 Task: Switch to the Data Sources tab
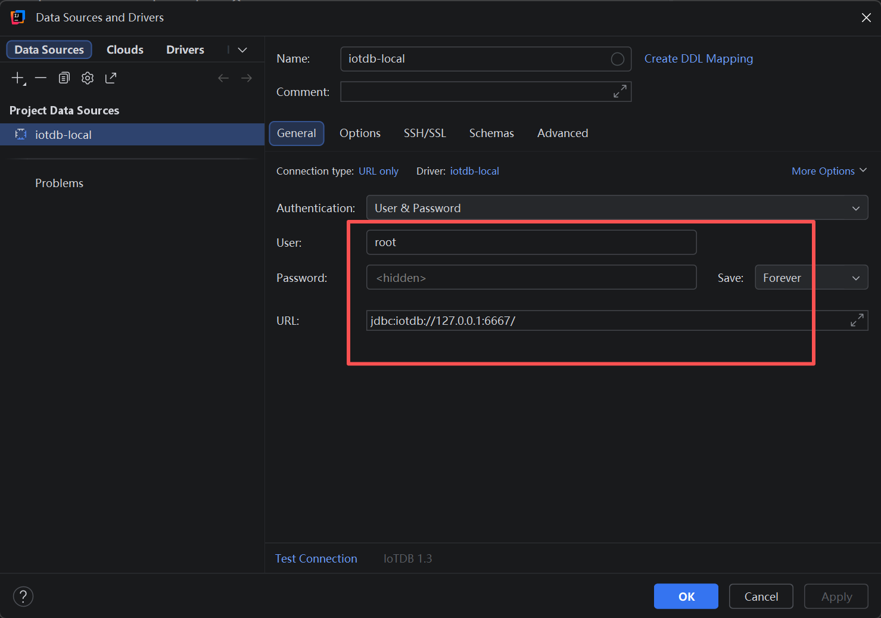click(49, 49)
